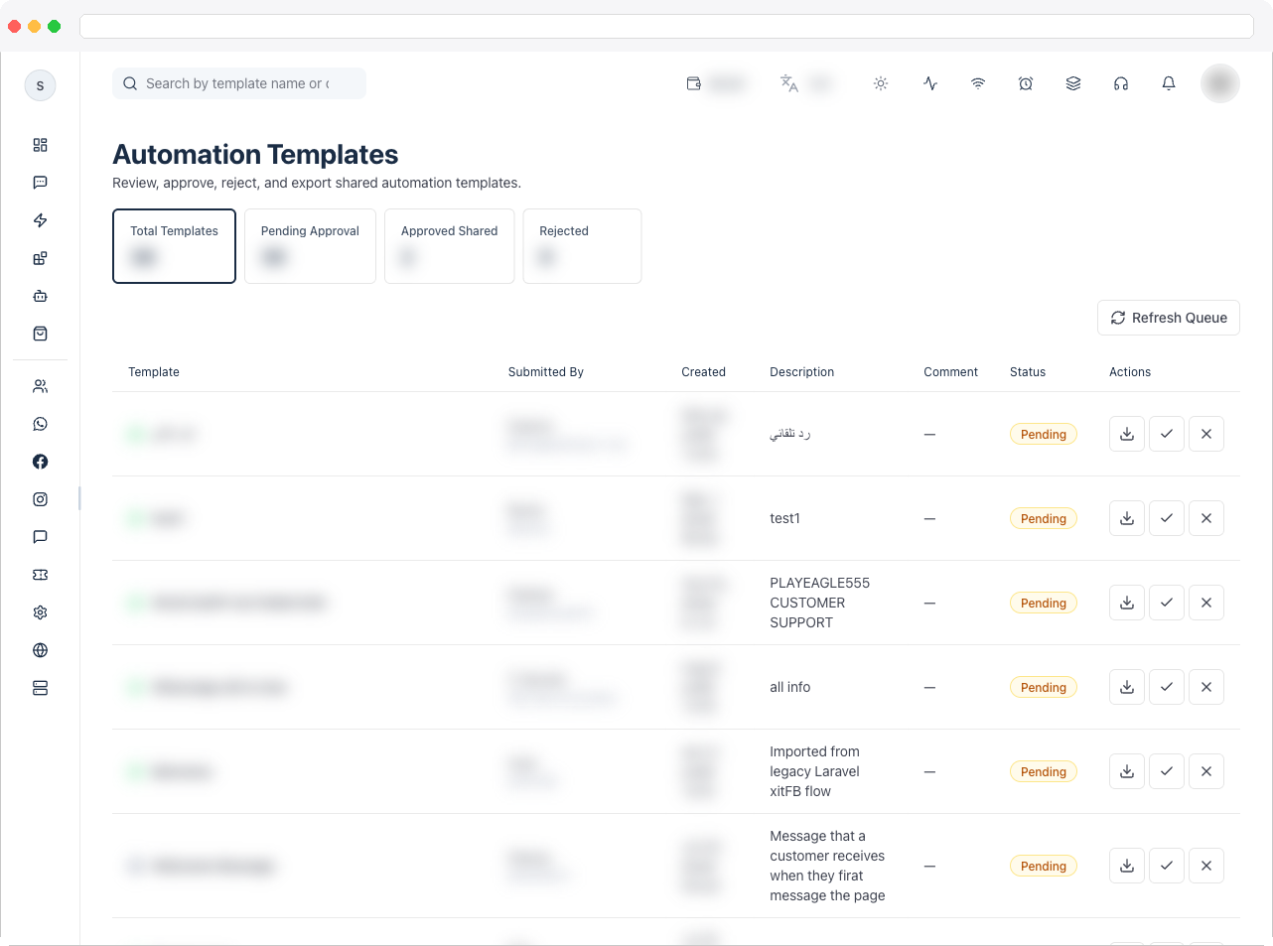The image size is (1273, 946).
Task: Open the headset support icon
Action: 1121,83
